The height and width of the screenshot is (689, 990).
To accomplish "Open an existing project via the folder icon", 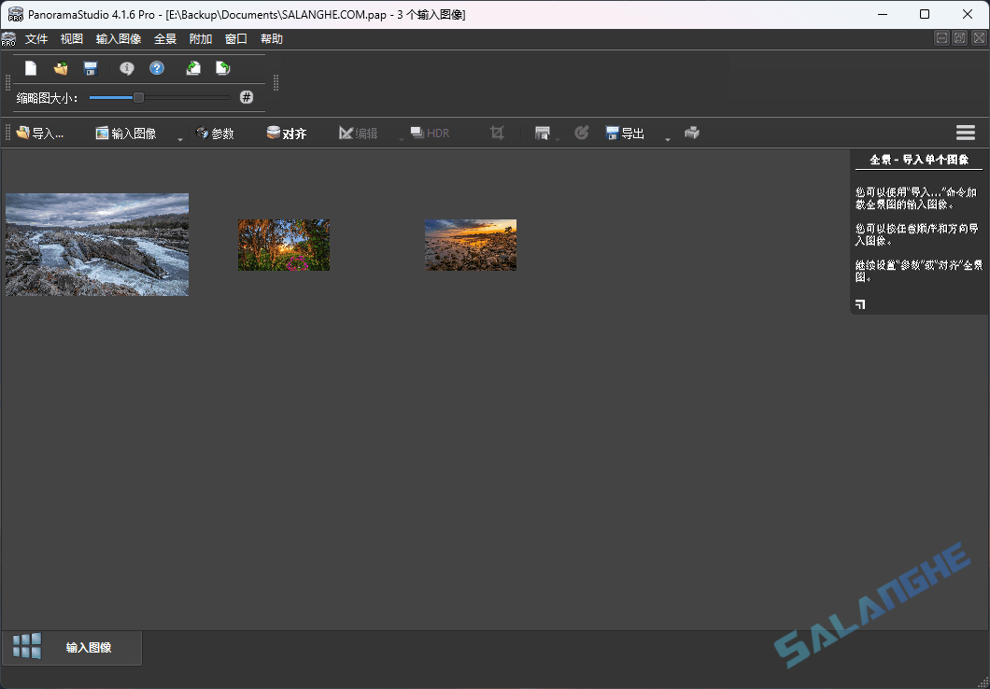I will pos(60,67).
